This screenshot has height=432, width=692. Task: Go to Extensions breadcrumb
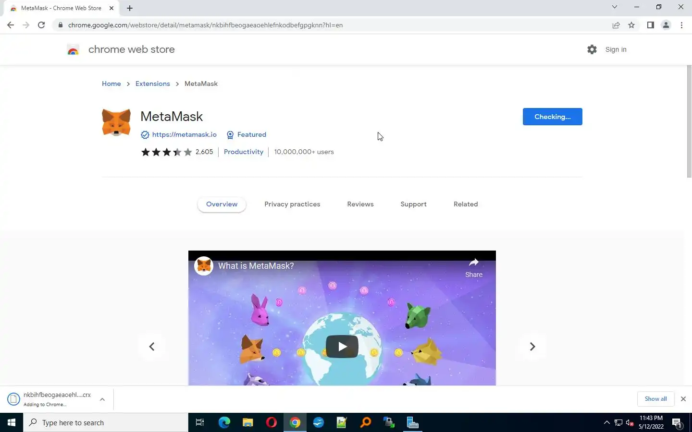pyautogui.click(x=153, y=84)
